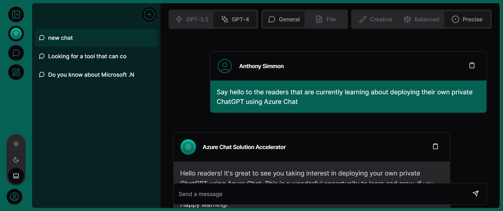The width and height of the screenshot is (503, 211).
Task: Select the GPT-4 model tab
Action: (235, 19)
